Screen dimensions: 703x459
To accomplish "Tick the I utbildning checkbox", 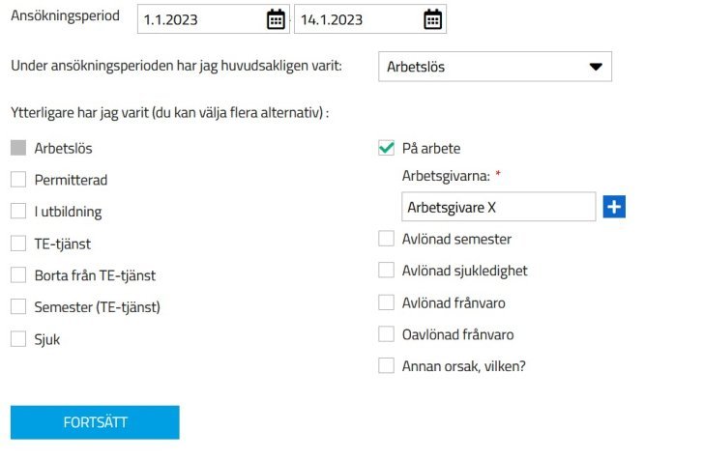I will pyautogui.click(x=18, y=211).
